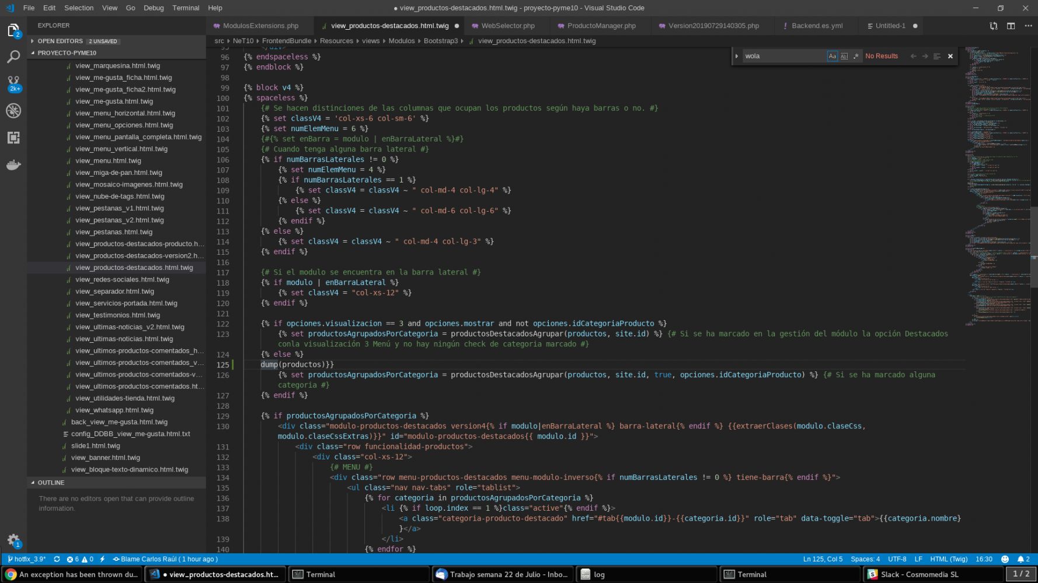Image resolution: width=1038 pixels, height=583 pixels.
Task: Open the Docker view icon
Action: click(x=13, y=165)
